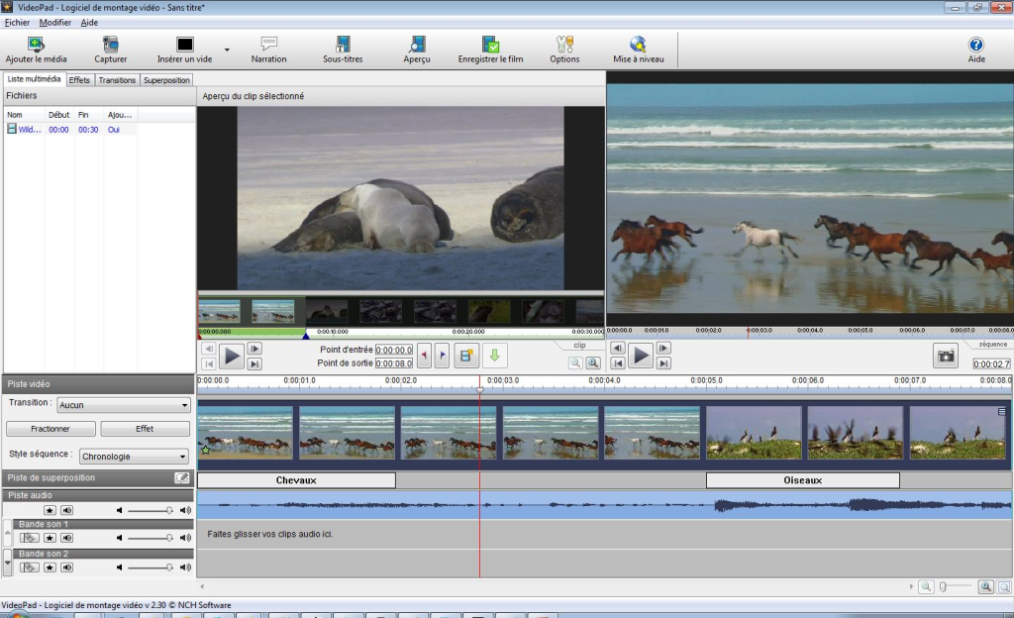Image resolution: width=1014 pixels, height=618 pixels.
Task: Click the Ajouter le média icon
Action: coord(36,45)
